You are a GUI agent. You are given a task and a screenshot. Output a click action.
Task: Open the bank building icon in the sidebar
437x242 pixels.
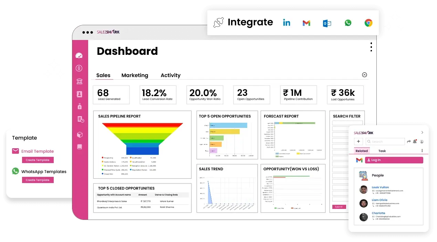(x=79, y=81)
